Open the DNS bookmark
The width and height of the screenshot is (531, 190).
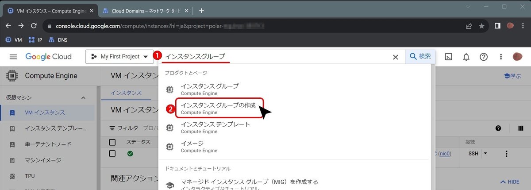(x=58, y=40)
